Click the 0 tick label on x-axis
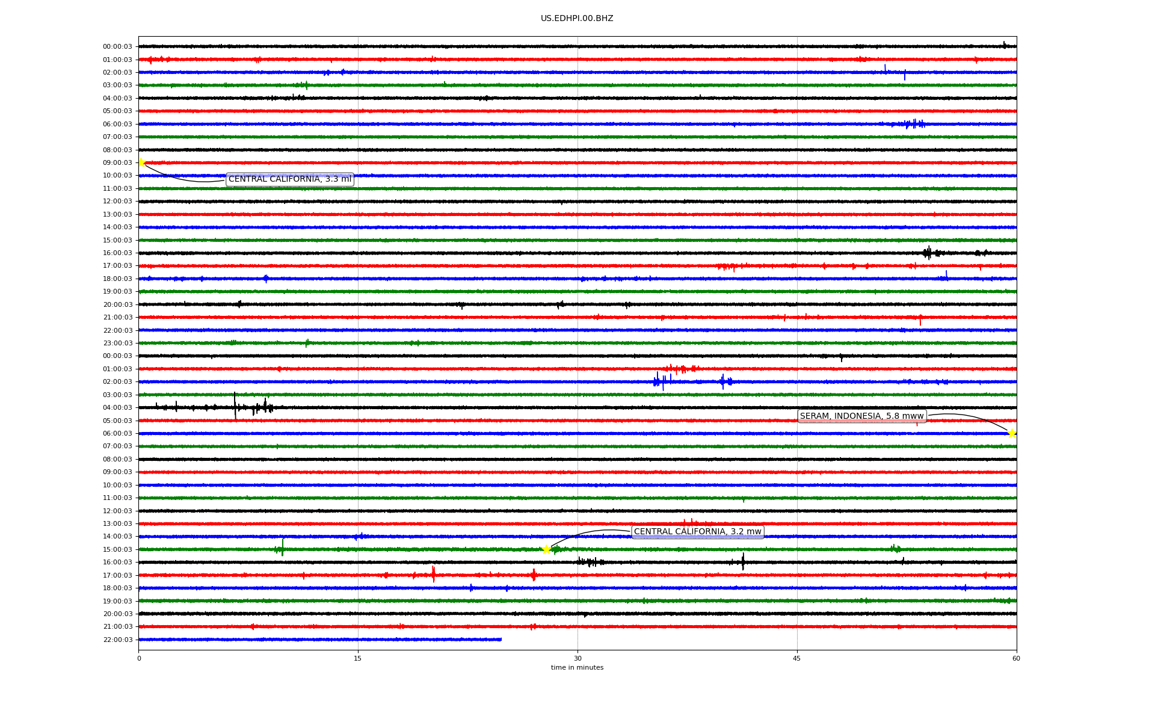This screenshot has height=722, width=1155. pos(139,658)
